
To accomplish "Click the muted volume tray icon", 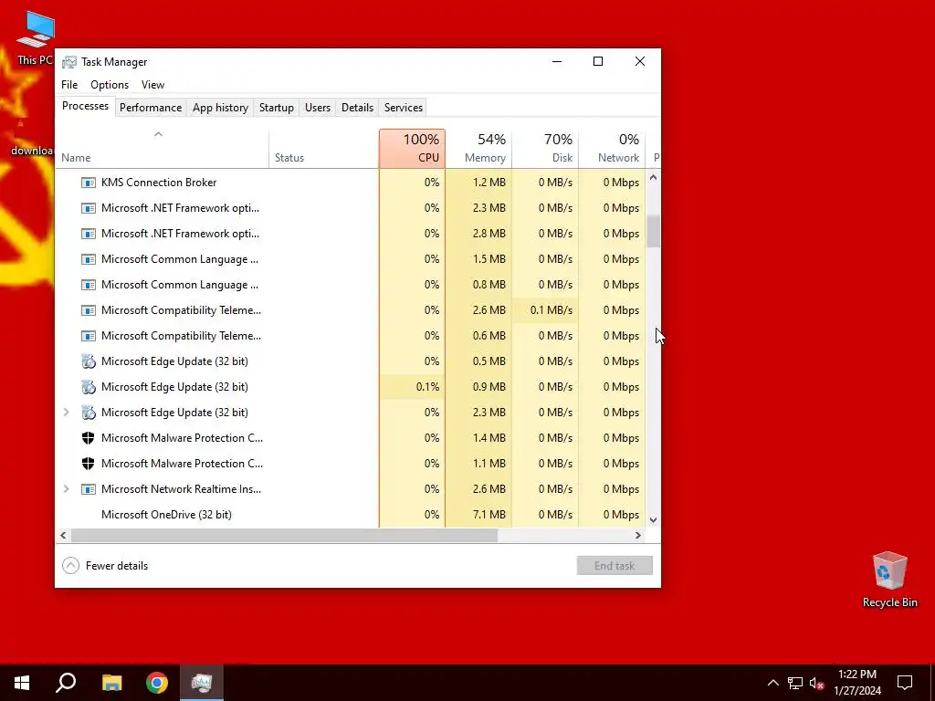I will point(817,683).
